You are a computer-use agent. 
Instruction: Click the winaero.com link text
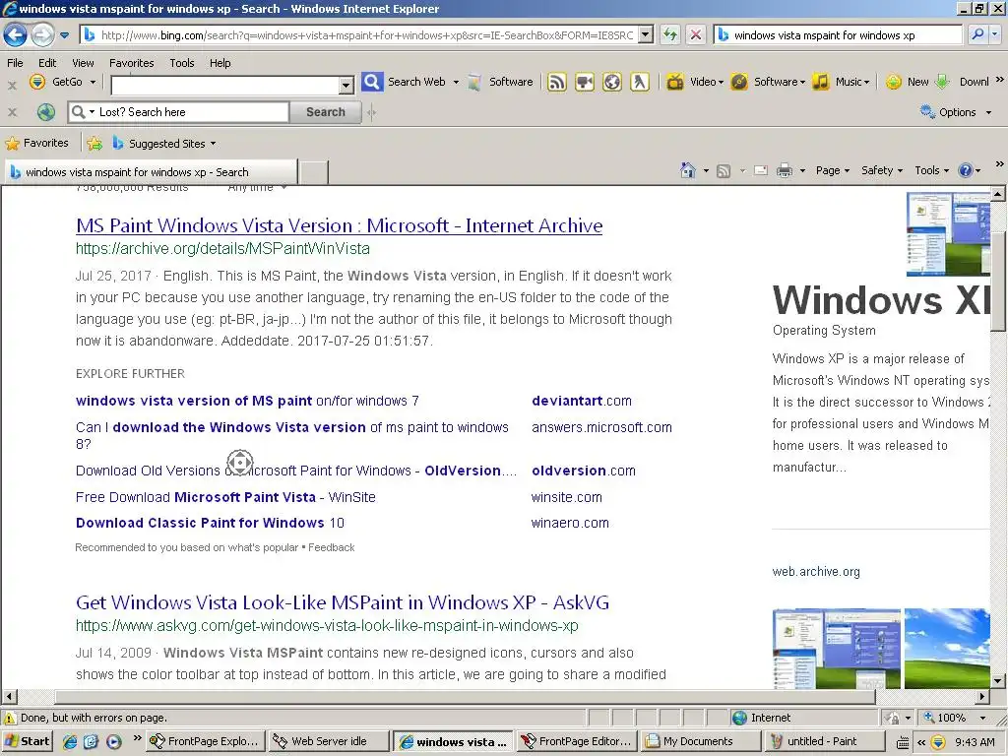pos(570,523)
